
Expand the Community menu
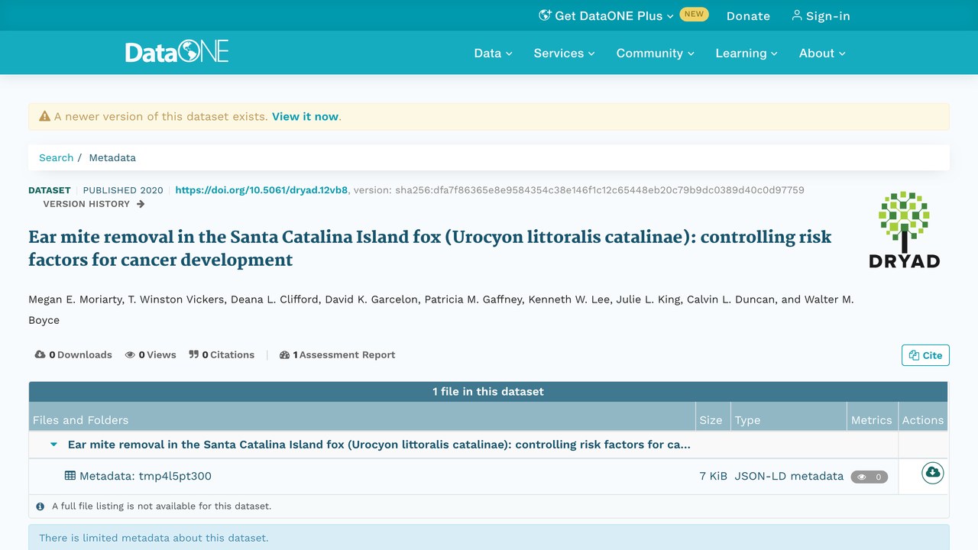point(655,53)
